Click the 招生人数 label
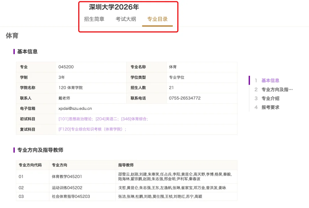This screenshot has width=309, height=208. [x=138, y=88]
